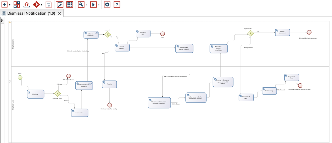
Task: Close the Dismissal Notification tab
Action: [59, 13]
